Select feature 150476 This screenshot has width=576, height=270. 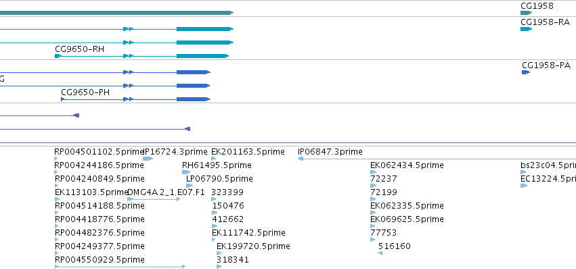pyautogui.click(x=227, y=206)
